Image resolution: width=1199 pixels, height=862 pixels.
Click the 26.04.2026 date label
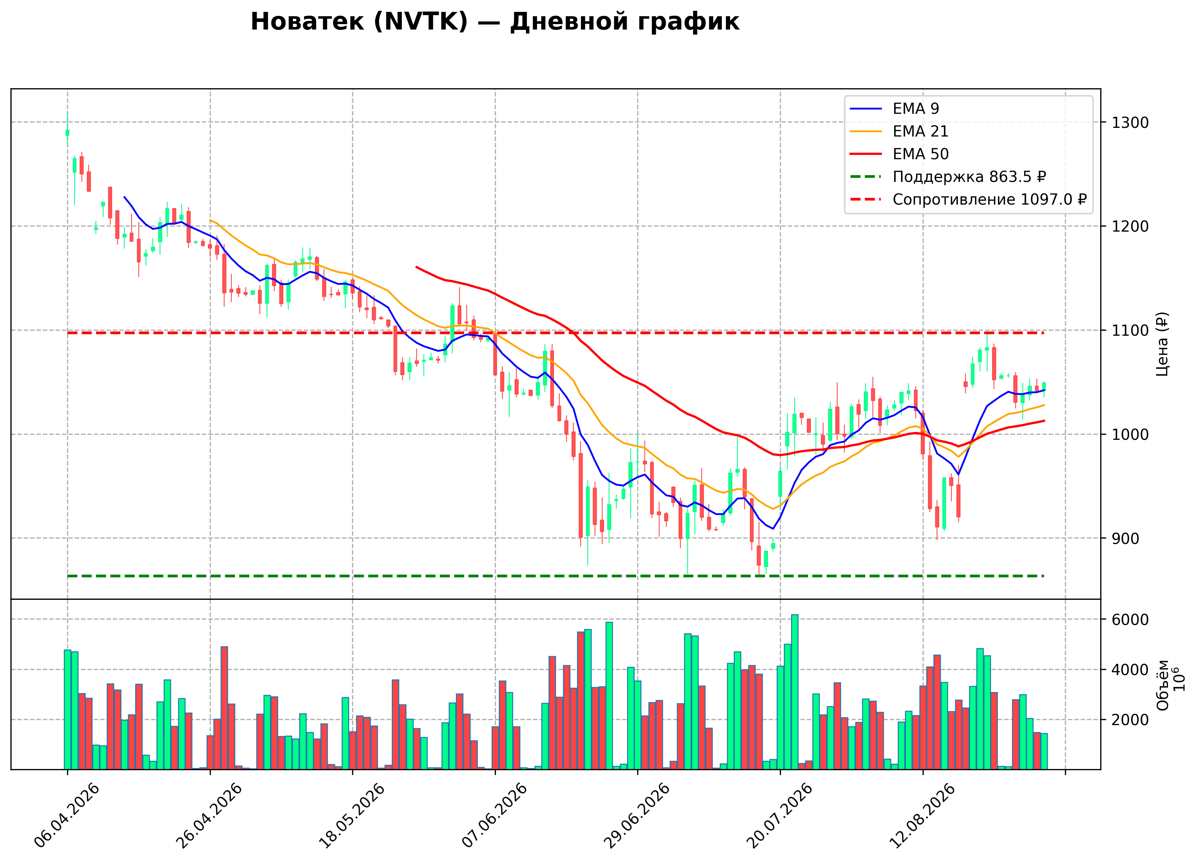209,816
